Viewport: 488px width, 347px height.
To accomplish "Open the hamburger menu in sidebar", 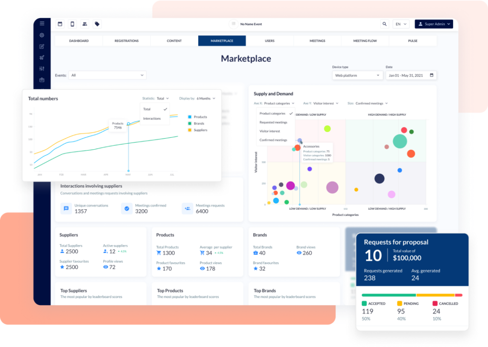I will tap(42, 23).
